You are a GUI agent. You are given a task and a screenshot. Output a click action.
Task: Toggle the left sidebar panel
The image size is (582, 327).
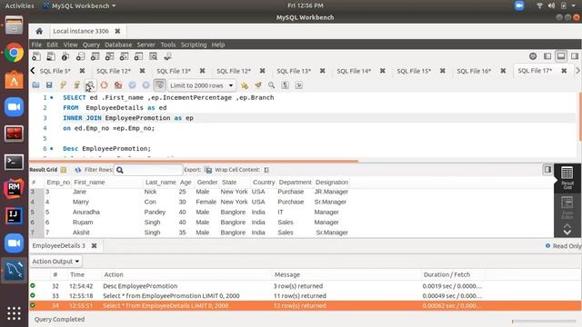(x=547, y=56)
